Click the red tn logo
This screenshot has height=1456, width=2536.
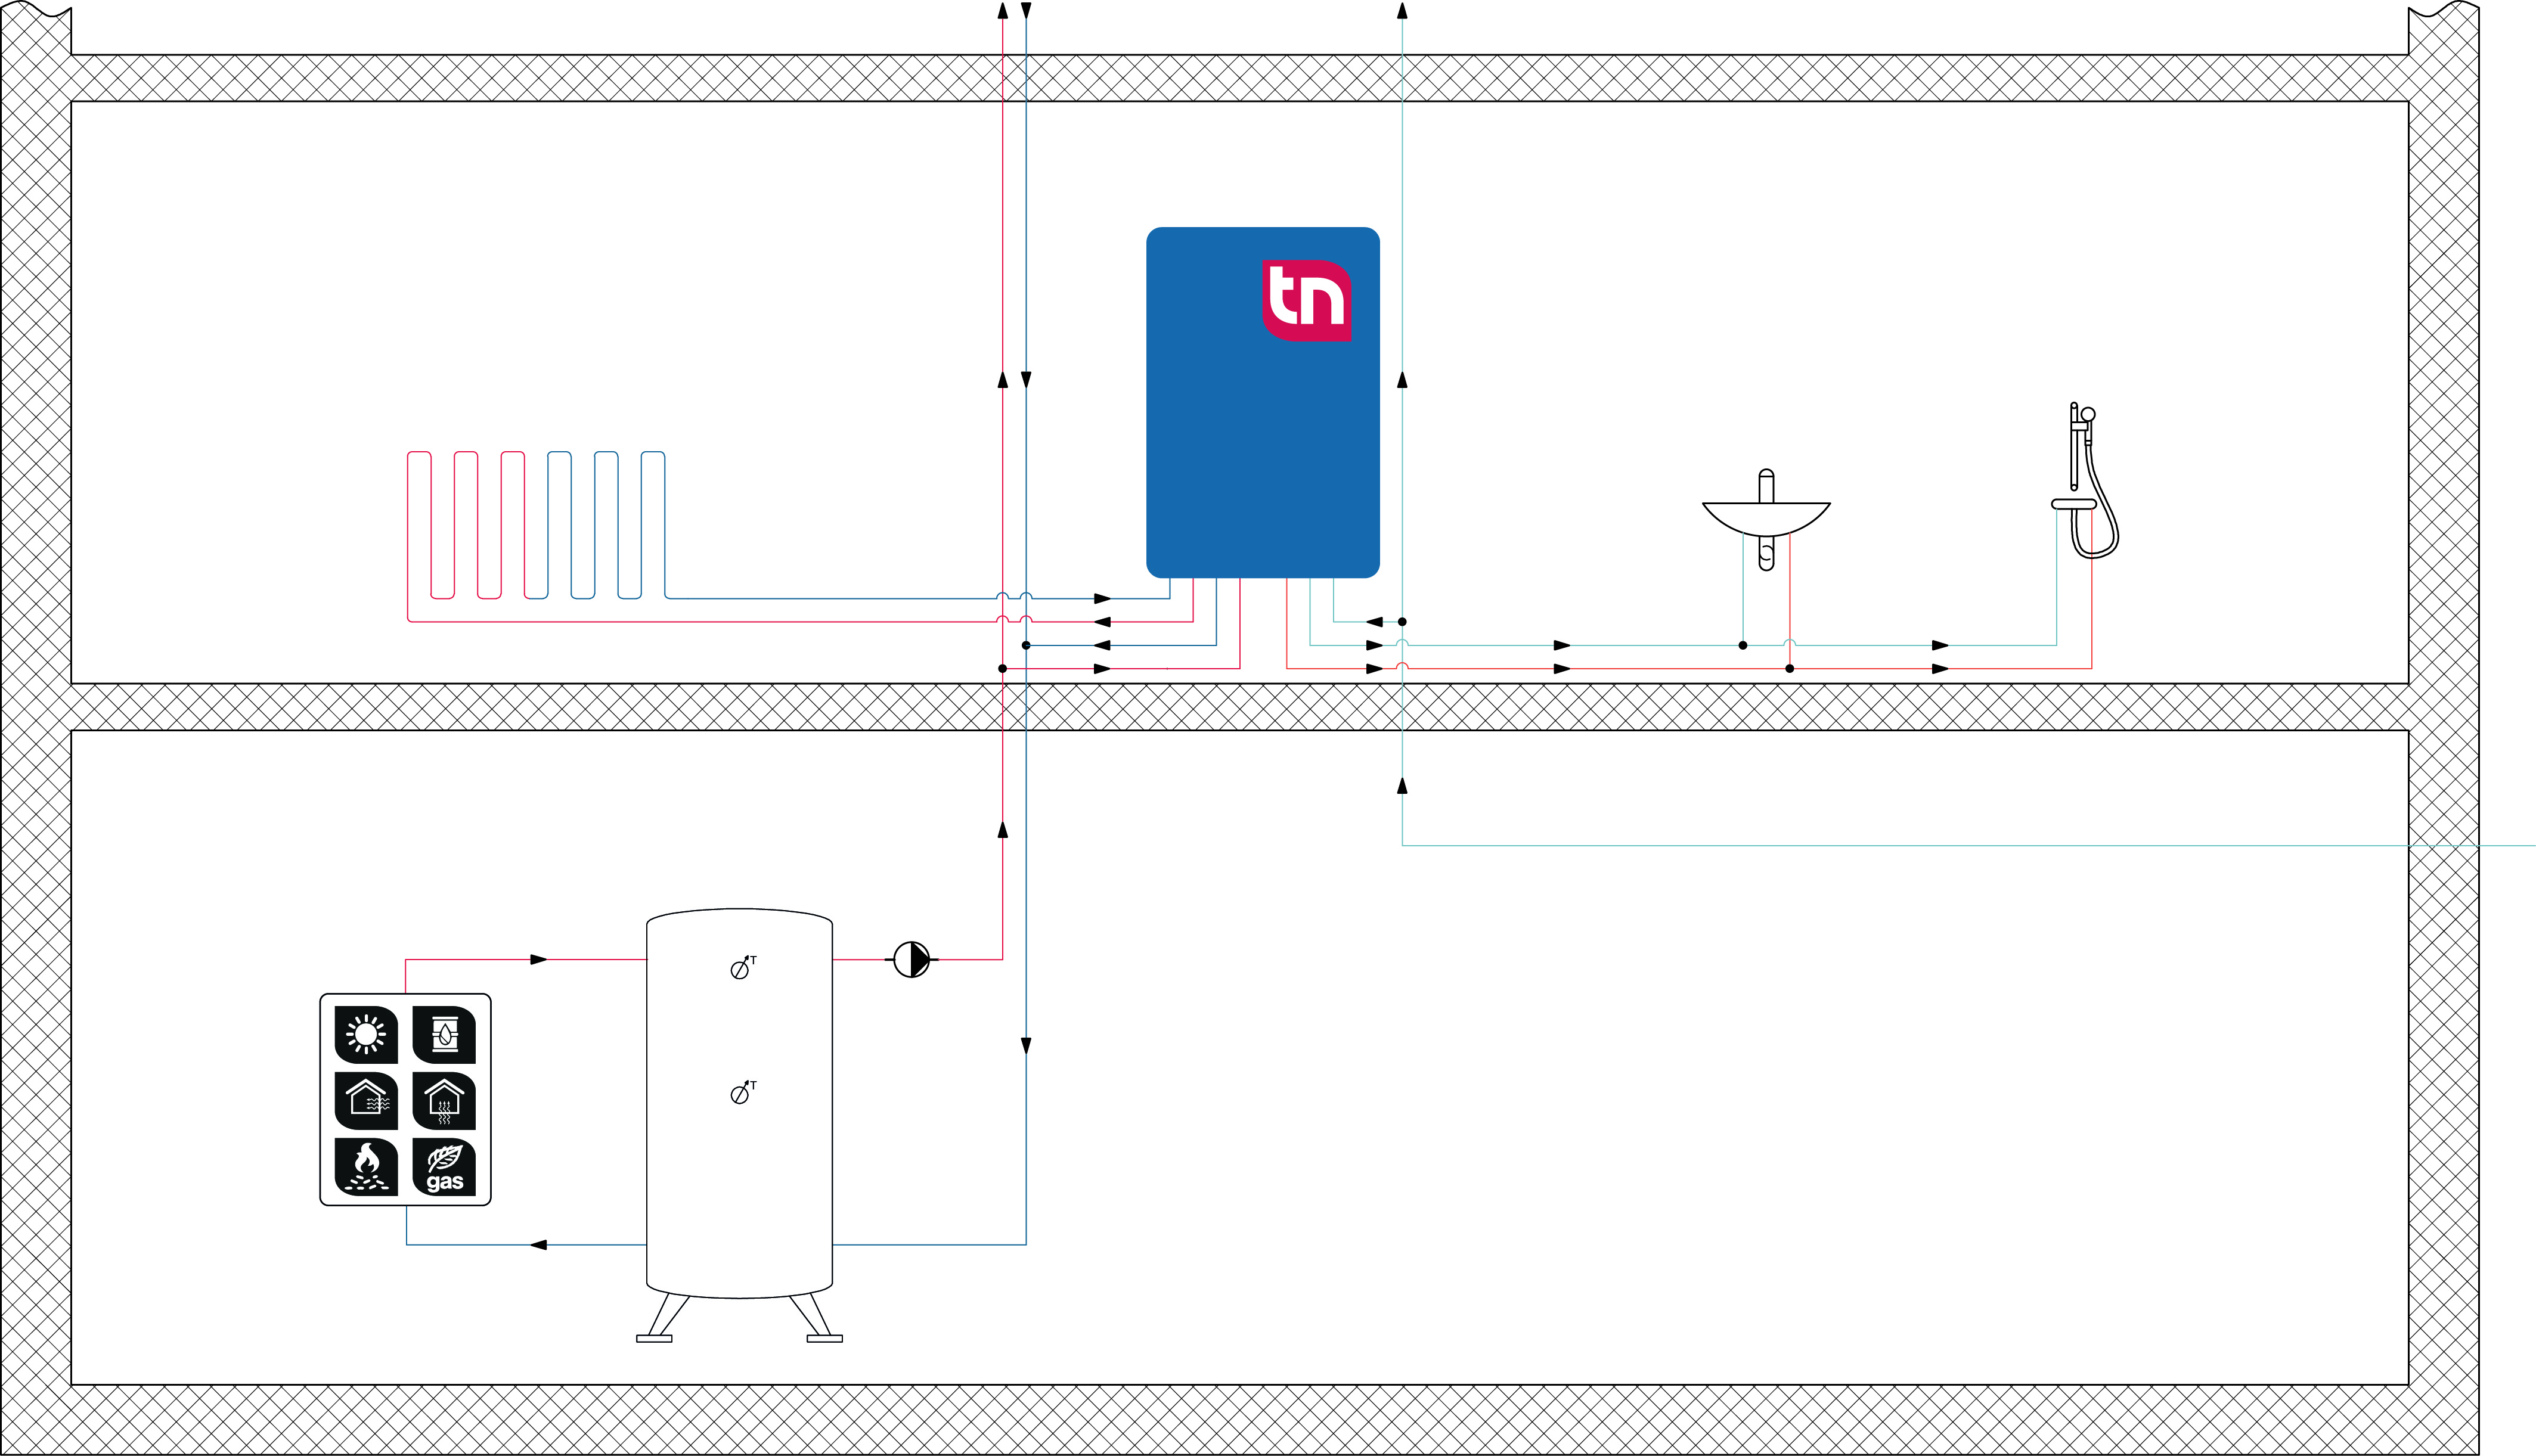pos(1306,300)
